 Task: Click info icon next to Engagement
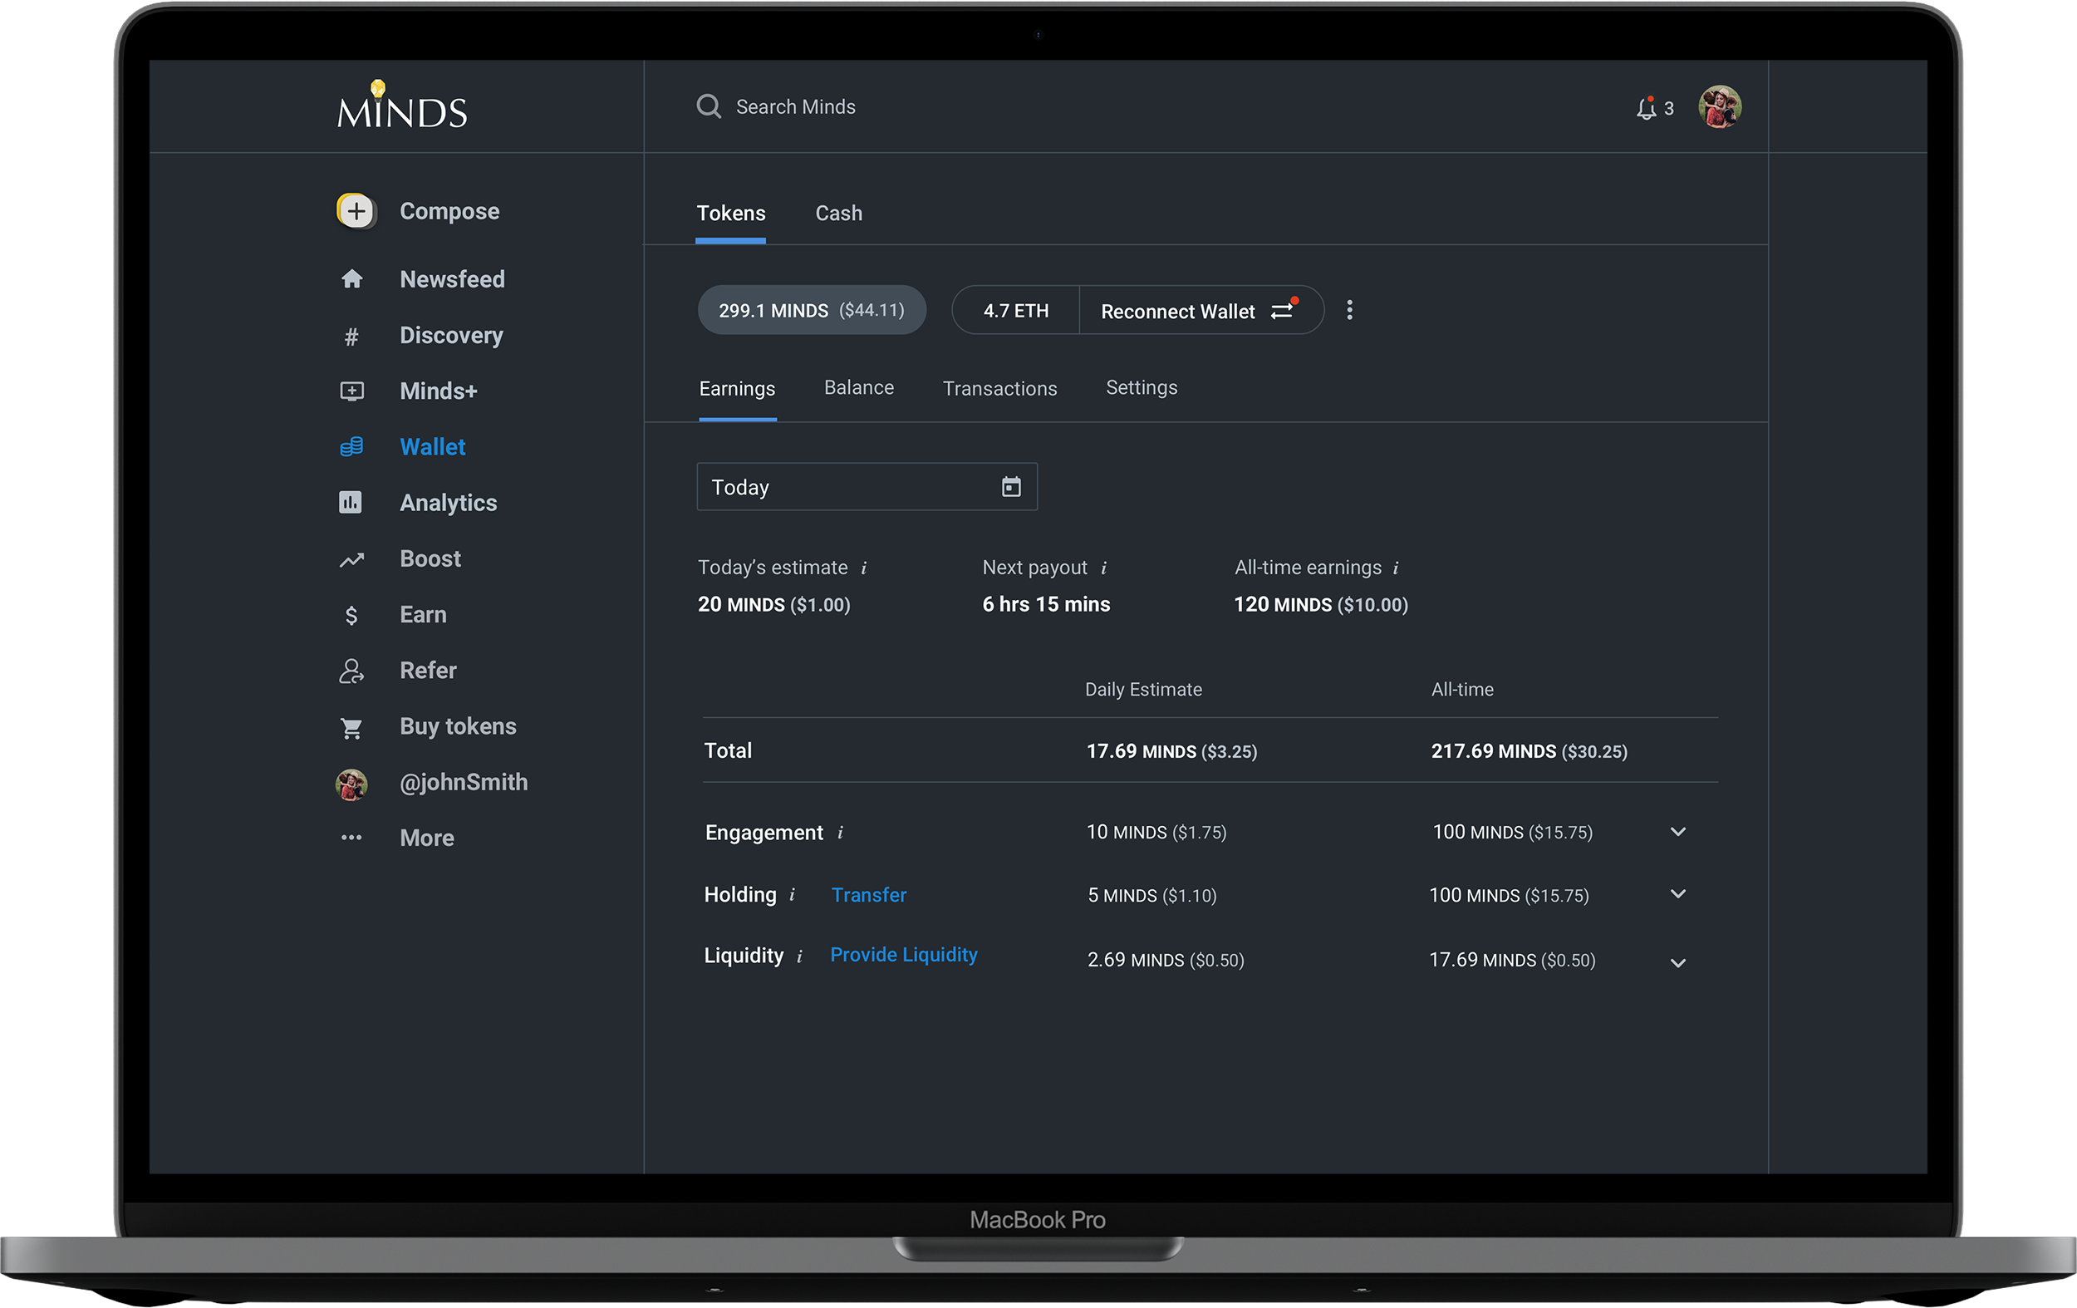(x=840, y=833)
